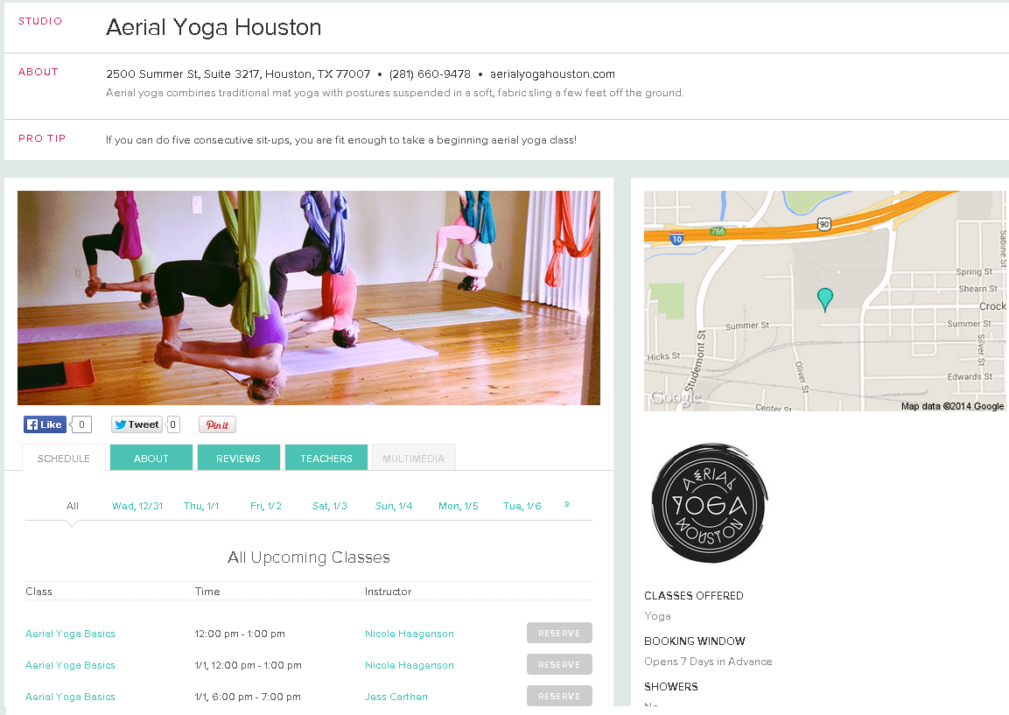Viewport: 1009px width, 715px height.
Task: Select the Multimedia tab
Action: [x=414, y=458]
